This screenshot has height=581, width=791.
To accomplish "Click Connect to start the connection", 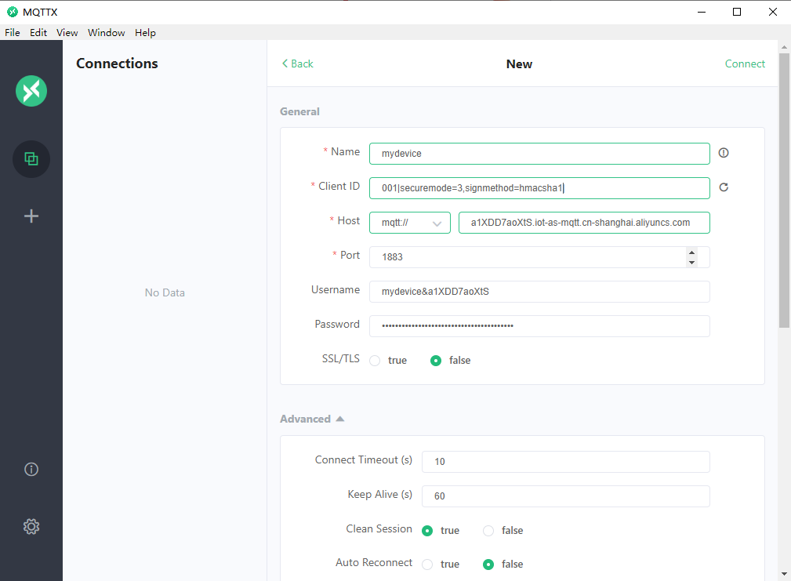I will [x=745, y=64].
